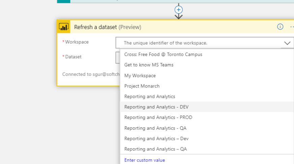The width and height of the screenshot is (294, 164).
Task: Select Reporting and Analytics - PROD
Action: [158, 117]
